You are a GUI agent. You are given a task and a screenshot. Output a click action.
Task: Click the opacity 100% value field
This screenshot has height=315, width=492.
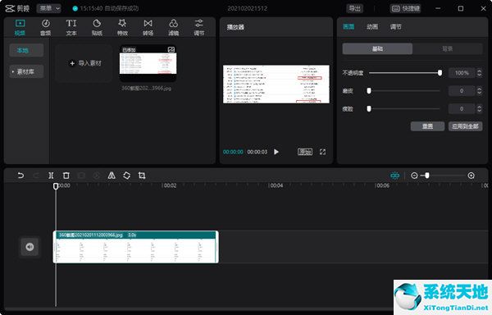click(462, 73)
